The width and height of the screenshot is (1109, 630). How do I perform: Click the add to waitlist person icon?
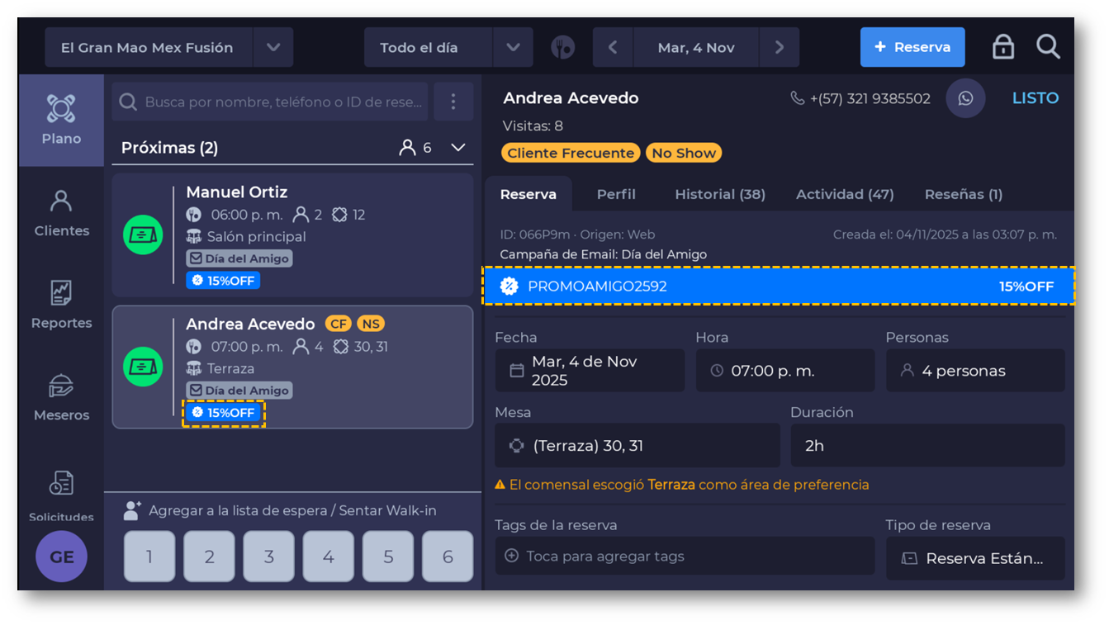coord(132,511)
